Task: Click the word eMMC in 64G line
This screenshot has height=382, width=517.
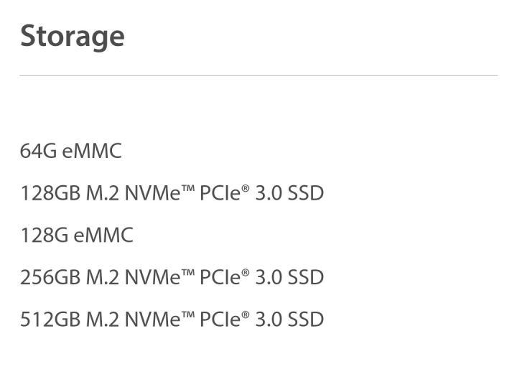Action: 92,152
